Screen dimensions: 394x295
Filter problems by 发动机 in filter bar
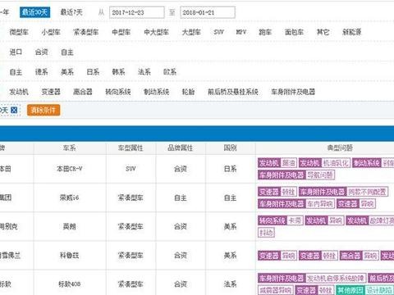(x=19, y=92)
